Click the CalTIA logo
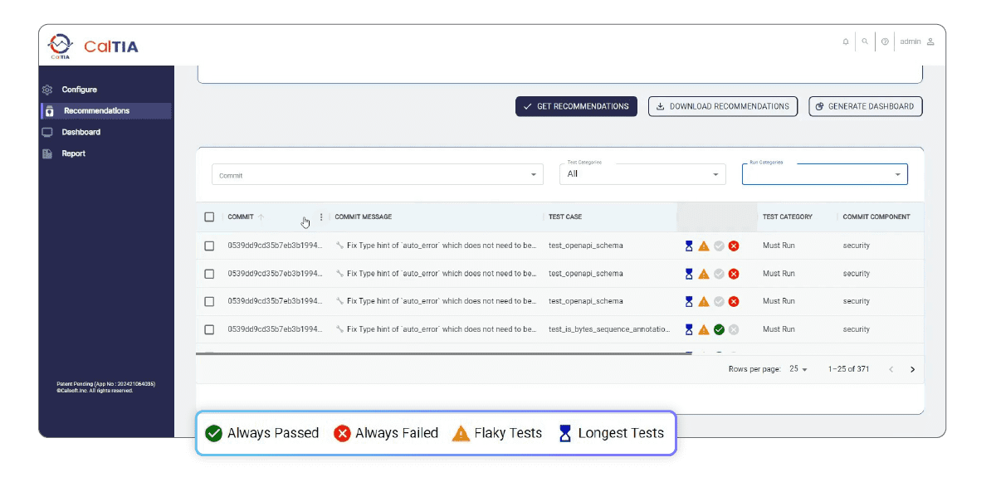Image resolution: width=996 pixels, height=477 pixels. [x=92, y=46]
